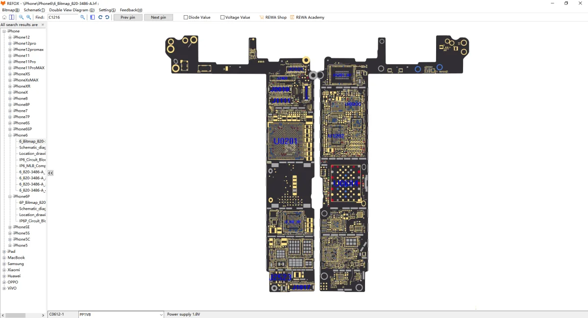
Task: Select the Xiaomi tree row
Action: click(x=14, y=270)
